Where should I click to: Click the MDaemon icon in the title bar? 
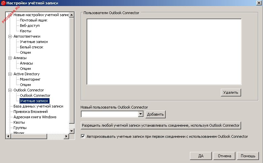3,3
